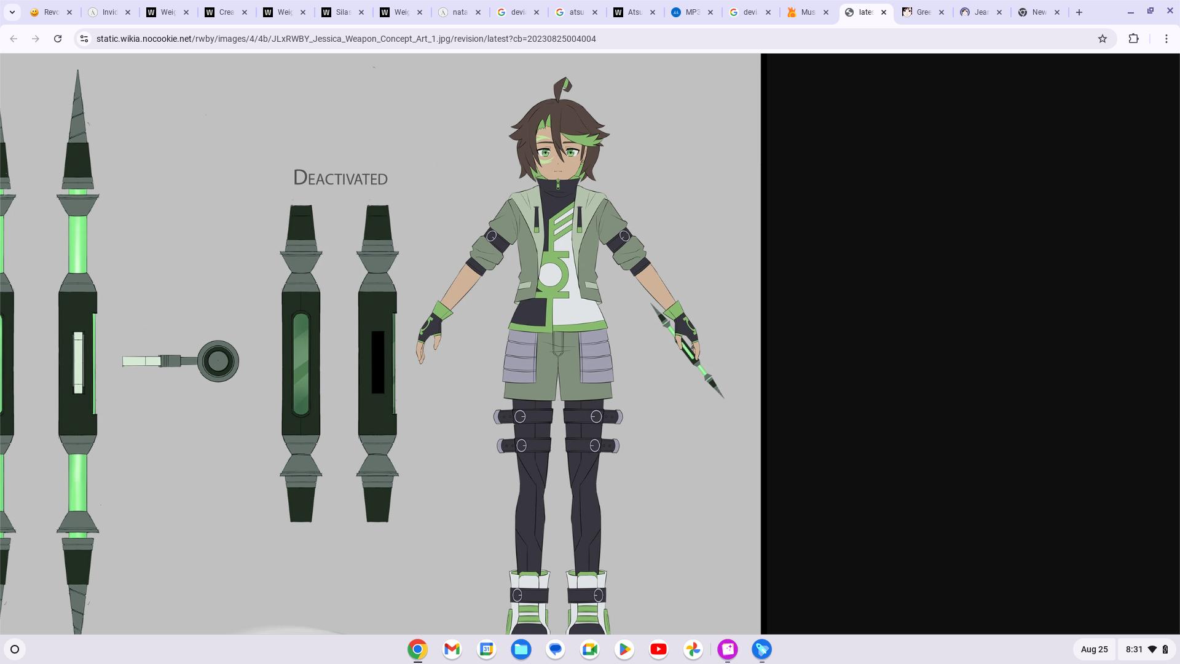Image resolution: width=1180 pixels, height=664 pixels.
Task: Open the Files app from the shelf
Action: pos(521,649)
